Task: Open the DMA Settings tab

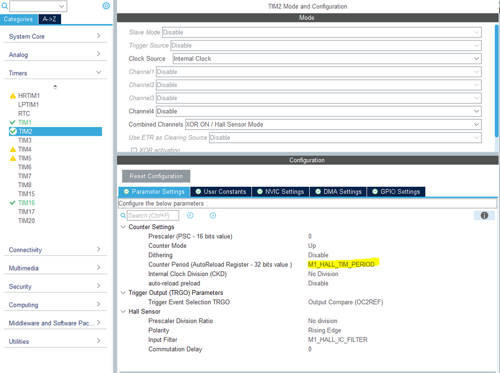Action: tap(338, 192)
